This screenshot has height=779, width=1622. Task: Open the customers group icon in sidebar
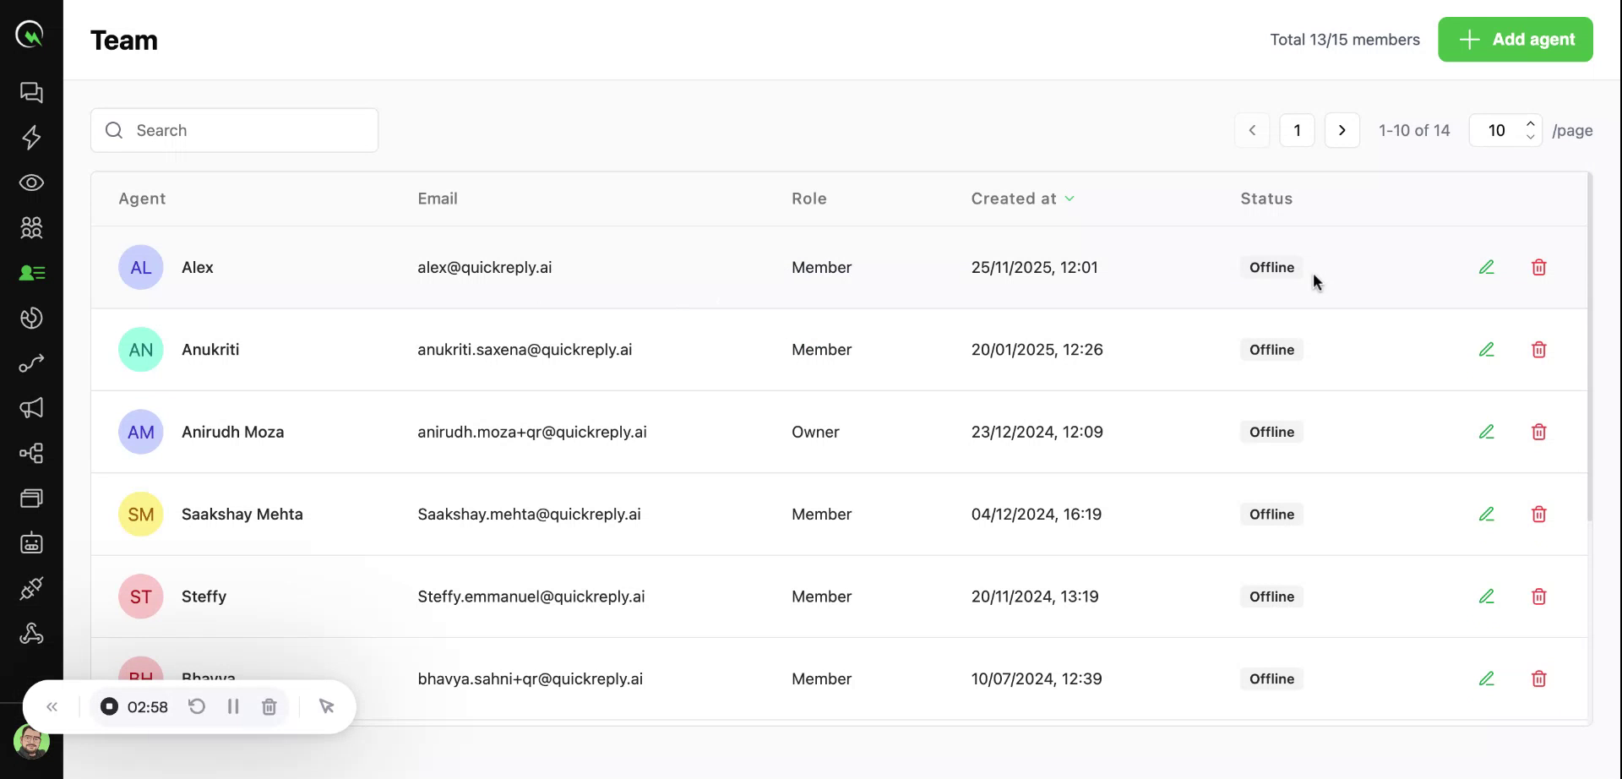(31, 227)
